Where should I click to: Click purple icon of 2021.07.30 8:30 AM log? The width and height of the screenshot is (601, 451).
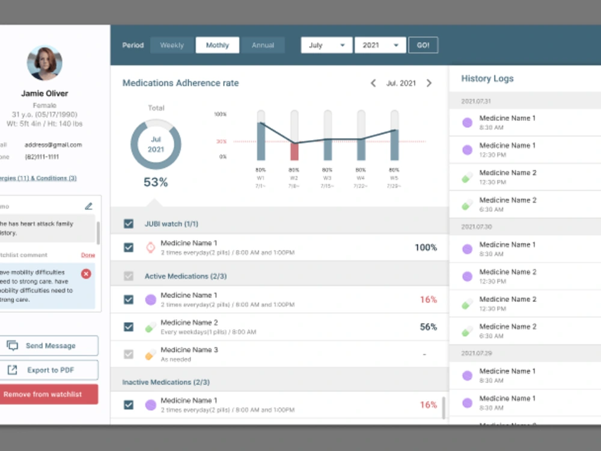point(467,249)
